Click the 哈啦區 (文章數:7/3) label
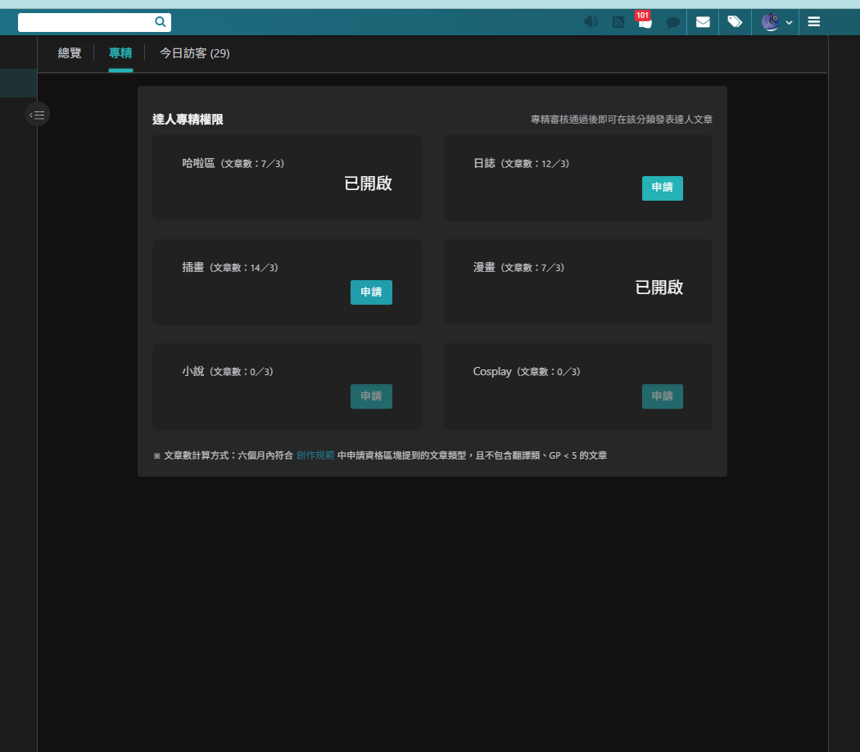 click(233, 164)
